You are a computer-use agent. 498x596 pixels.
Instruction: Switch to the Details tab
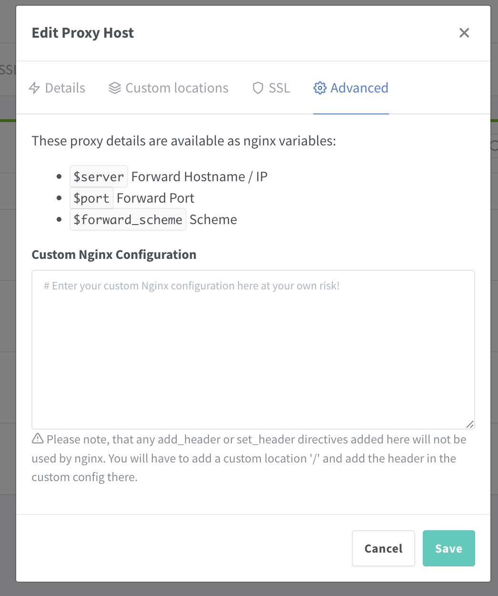[x=65, y=88]
